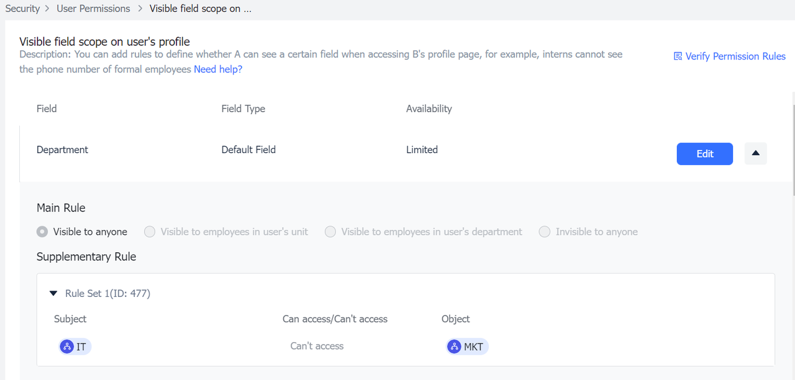Open the 'Need help?' link
Image resolution: width=795 pixels, height=380 pixels.
click(x=218, y=69)
